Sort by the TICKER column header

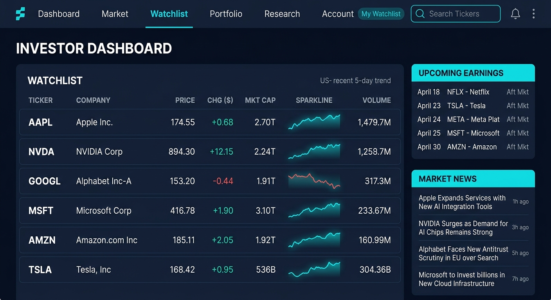click(x=40, y=100)
